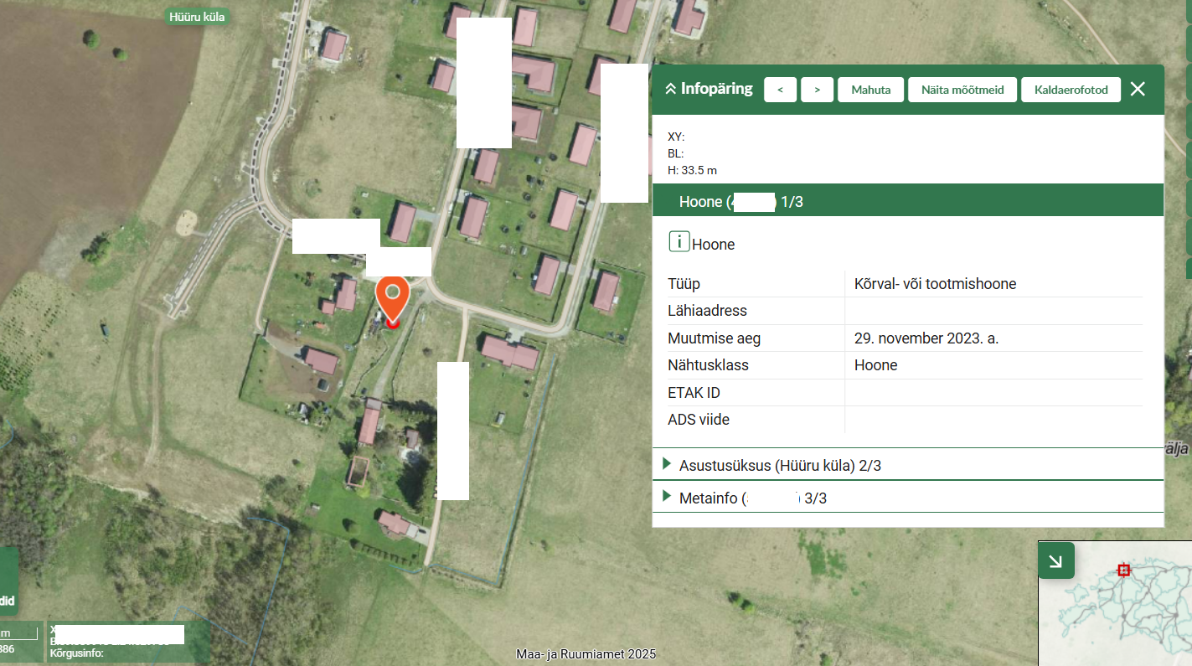Close the Infopäring panel with X
The height and width of the screenshot is (666, 1192).
click(1137, 89)
